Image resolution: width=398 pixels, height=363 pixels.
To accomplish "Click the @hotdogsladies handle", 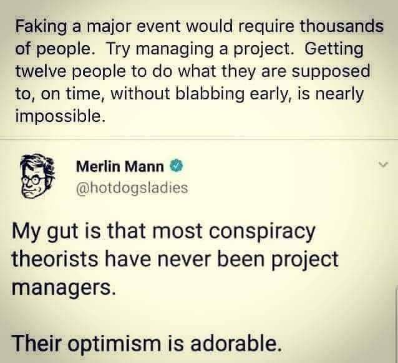I will (131, 187).
